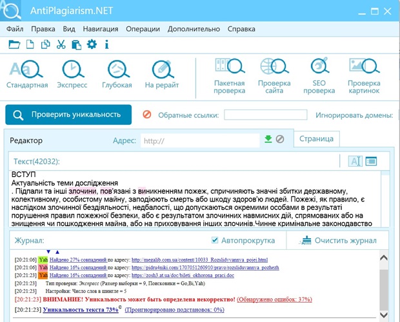Paste using the clipboard icon
The height and width of the screenshot is (322, 400).
76,45
